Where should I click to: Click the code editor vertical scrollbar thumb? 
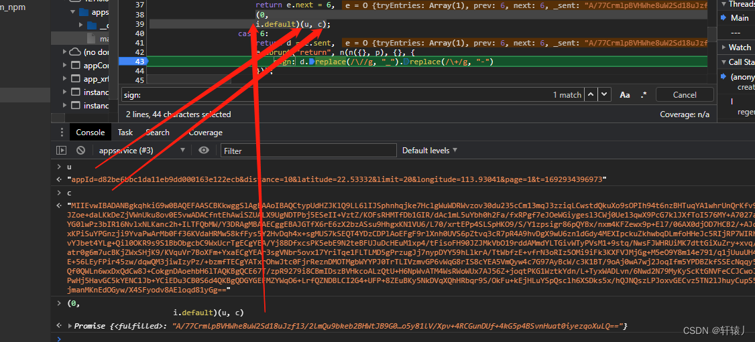711,33
